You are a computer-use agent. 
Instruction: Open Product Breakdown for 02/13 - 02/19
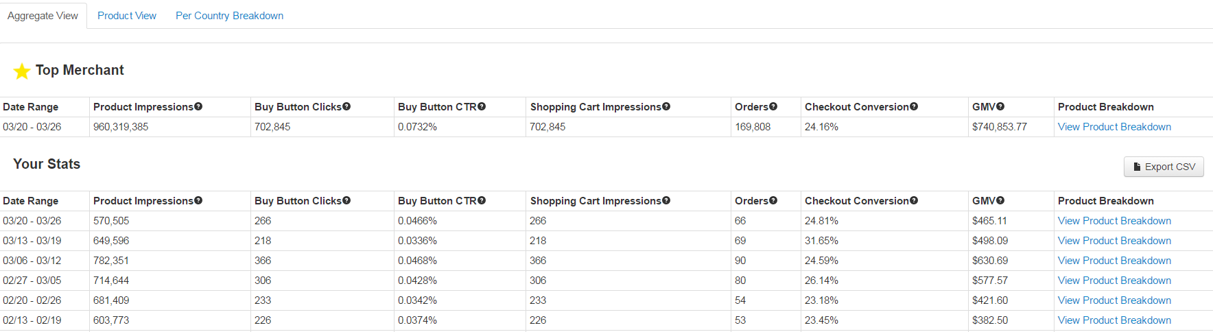click(1114, 320)
